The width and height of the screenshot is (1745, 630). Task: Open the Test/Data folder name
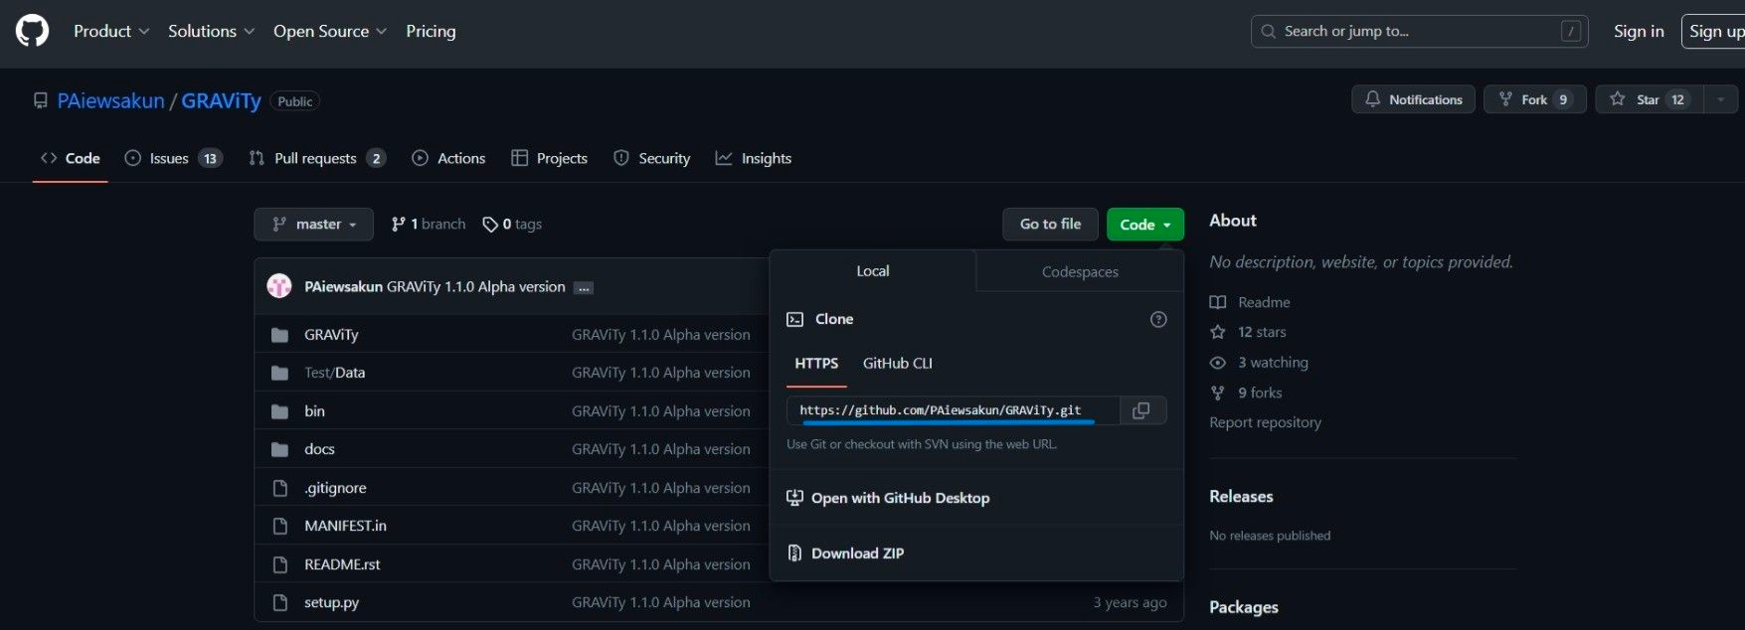[334, 373]
